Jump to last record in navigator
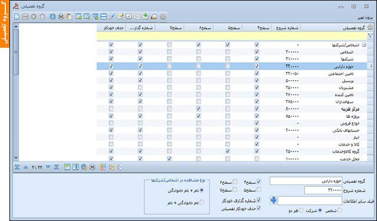 (57, 167)
